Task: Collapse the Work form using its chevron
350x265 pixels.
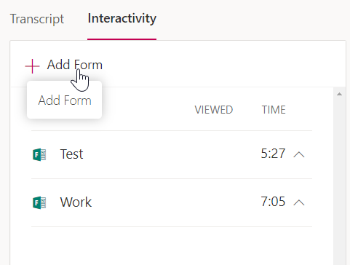Action: tap(299, 202)
